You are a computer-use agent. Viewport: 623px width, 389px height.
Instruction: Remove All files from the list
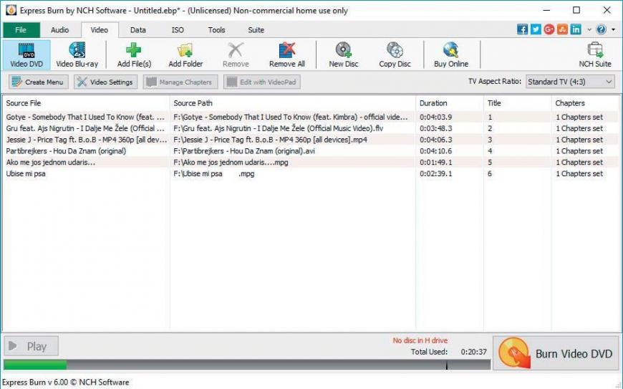tap(287, 55)
